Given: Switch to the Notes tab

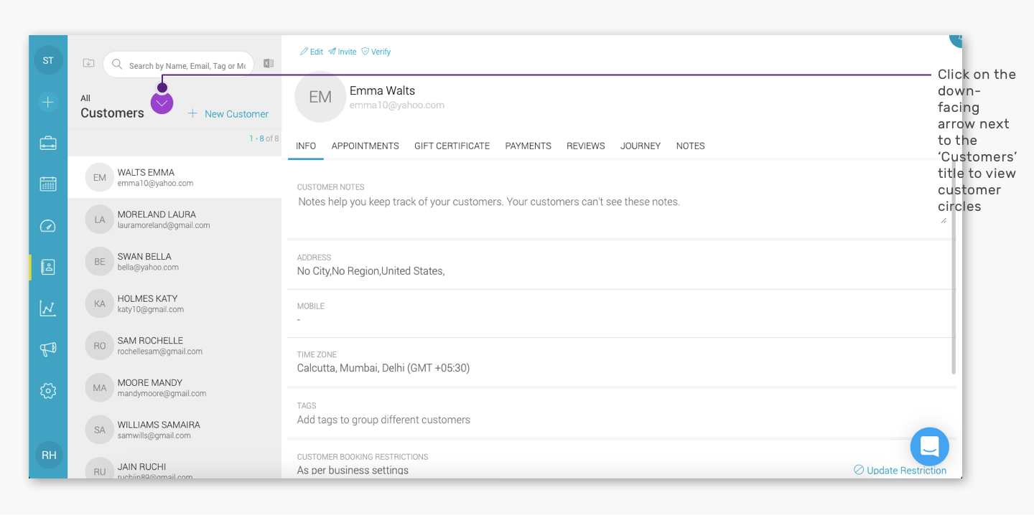Looking at the screenshot, I should click(690, 146).
